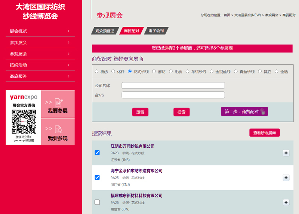Expand the 展会概览 sidebar menu
The height and width of the screenshot is (214, 299).
(40, 31)
